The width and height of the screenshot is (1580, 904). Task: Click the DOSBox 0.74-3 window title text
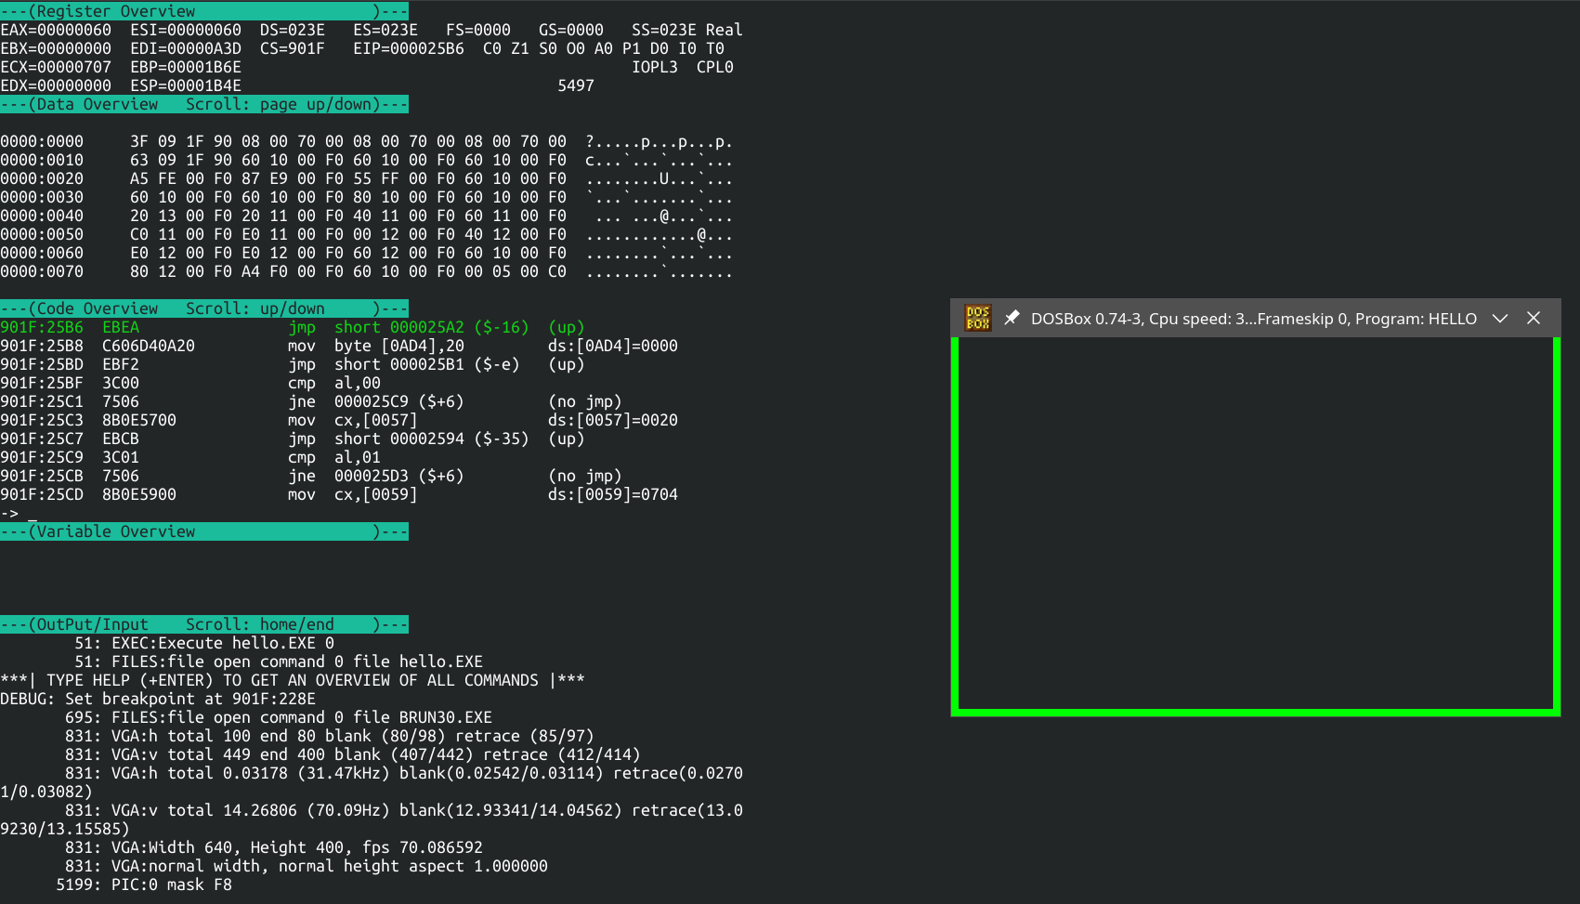(1253, 319)
